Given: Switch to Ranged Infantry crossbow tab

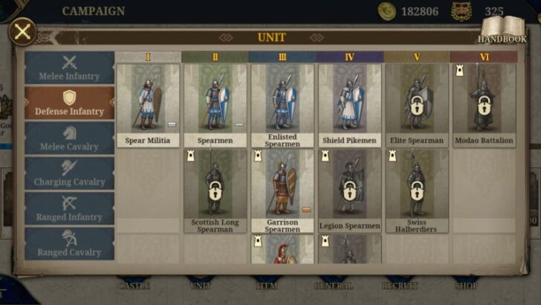Looking at the screenshot, I should (x=69, y=208).
